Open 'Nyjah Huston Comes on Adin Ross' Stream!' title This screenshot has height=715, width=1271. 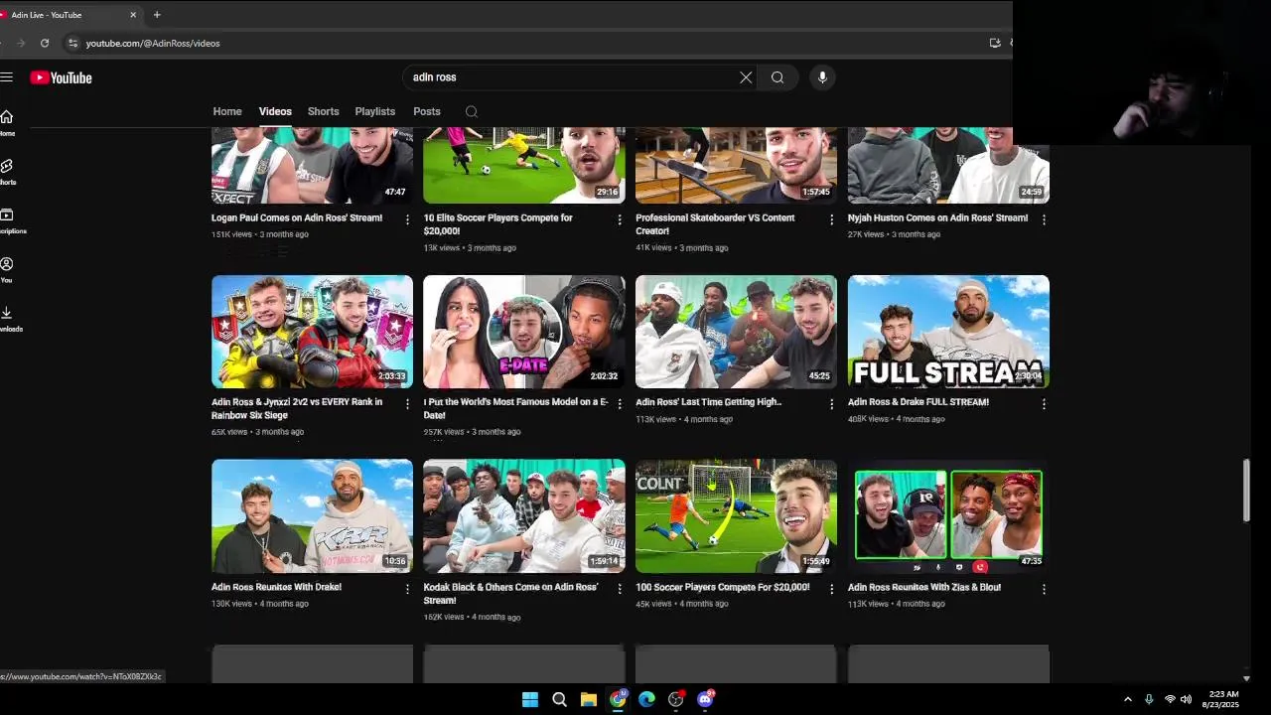coord(938,217)
